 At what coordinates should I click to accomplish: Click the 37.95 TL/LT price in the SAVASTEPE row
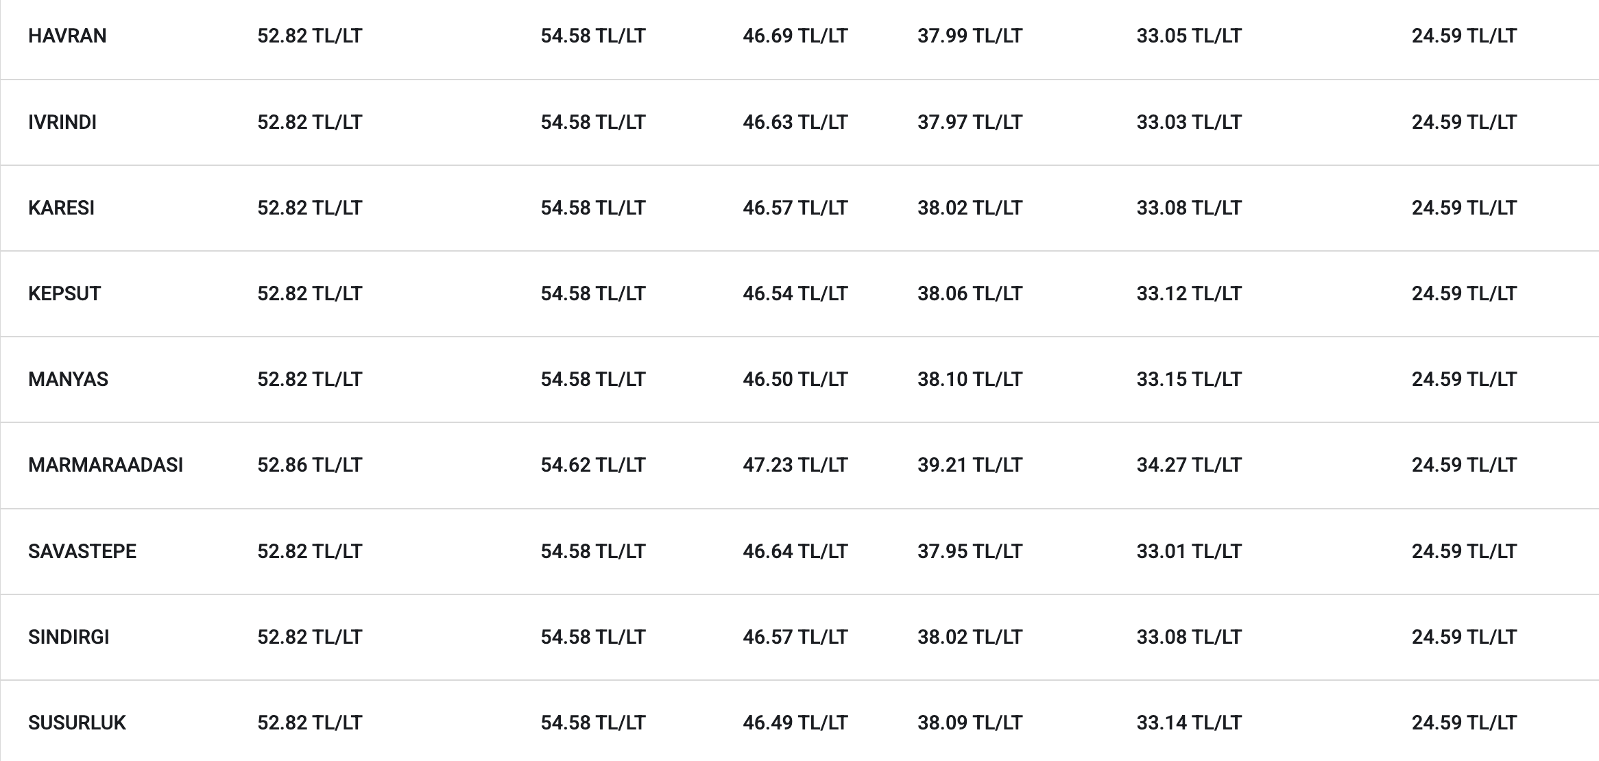tap(970, 551)
